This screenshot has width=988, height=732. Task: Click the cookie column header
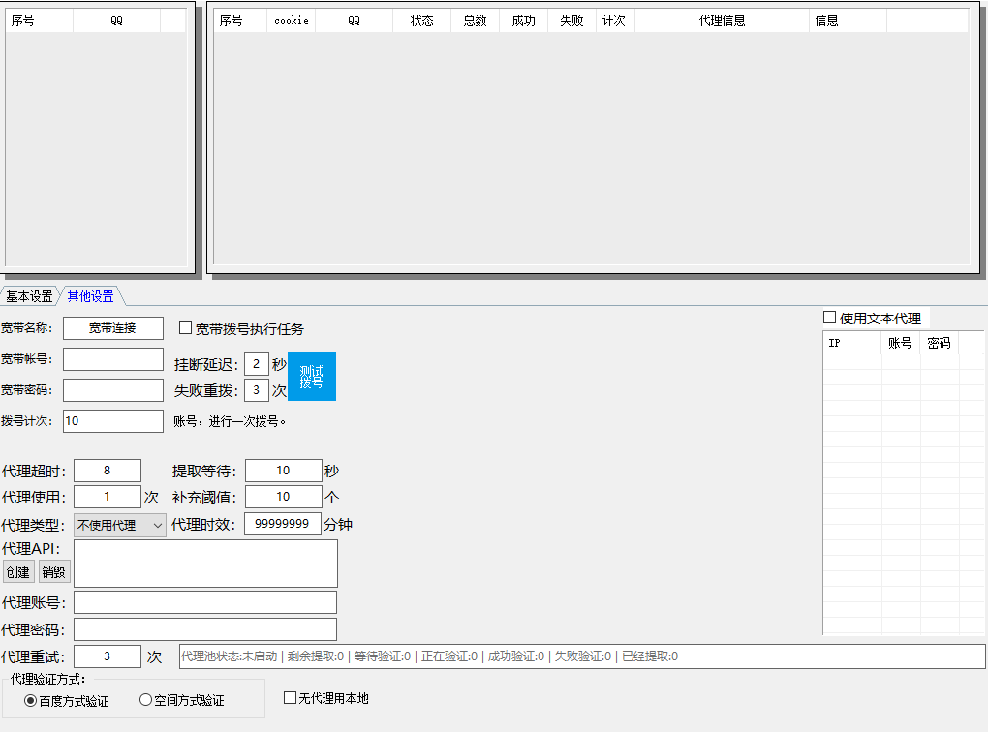point(291,20)
